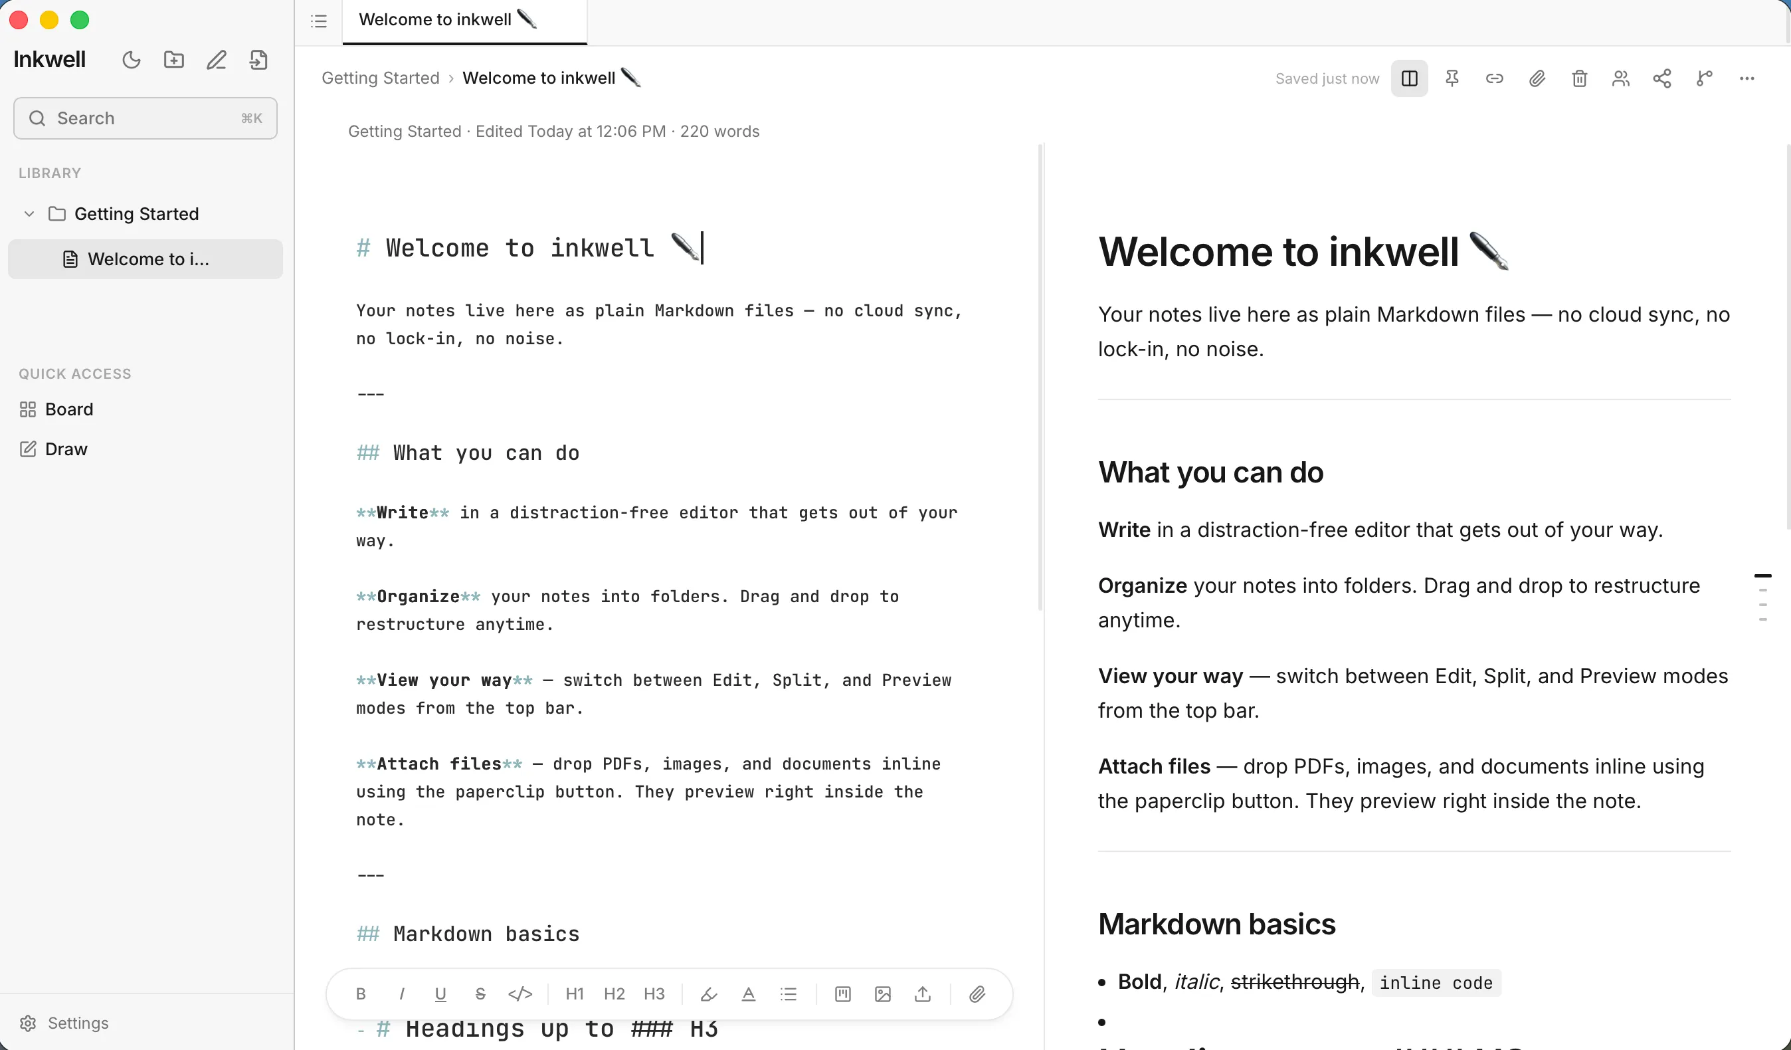This screenshot has height=1050, width=1791.
Task: Open the Draw quick access
Action: pos(54,449)
